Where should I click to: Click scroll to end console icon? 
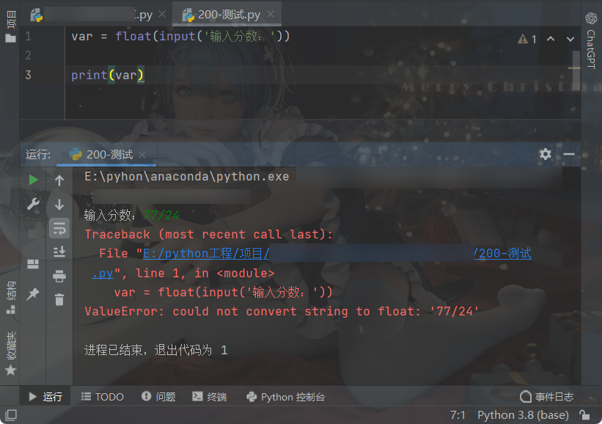coord(59,252)
